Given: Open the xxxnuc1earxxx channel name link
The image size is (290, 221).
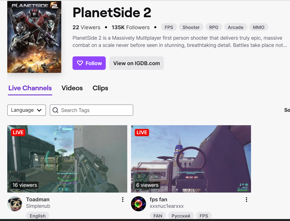Looking at the screenshot, I should click(167, 206).
